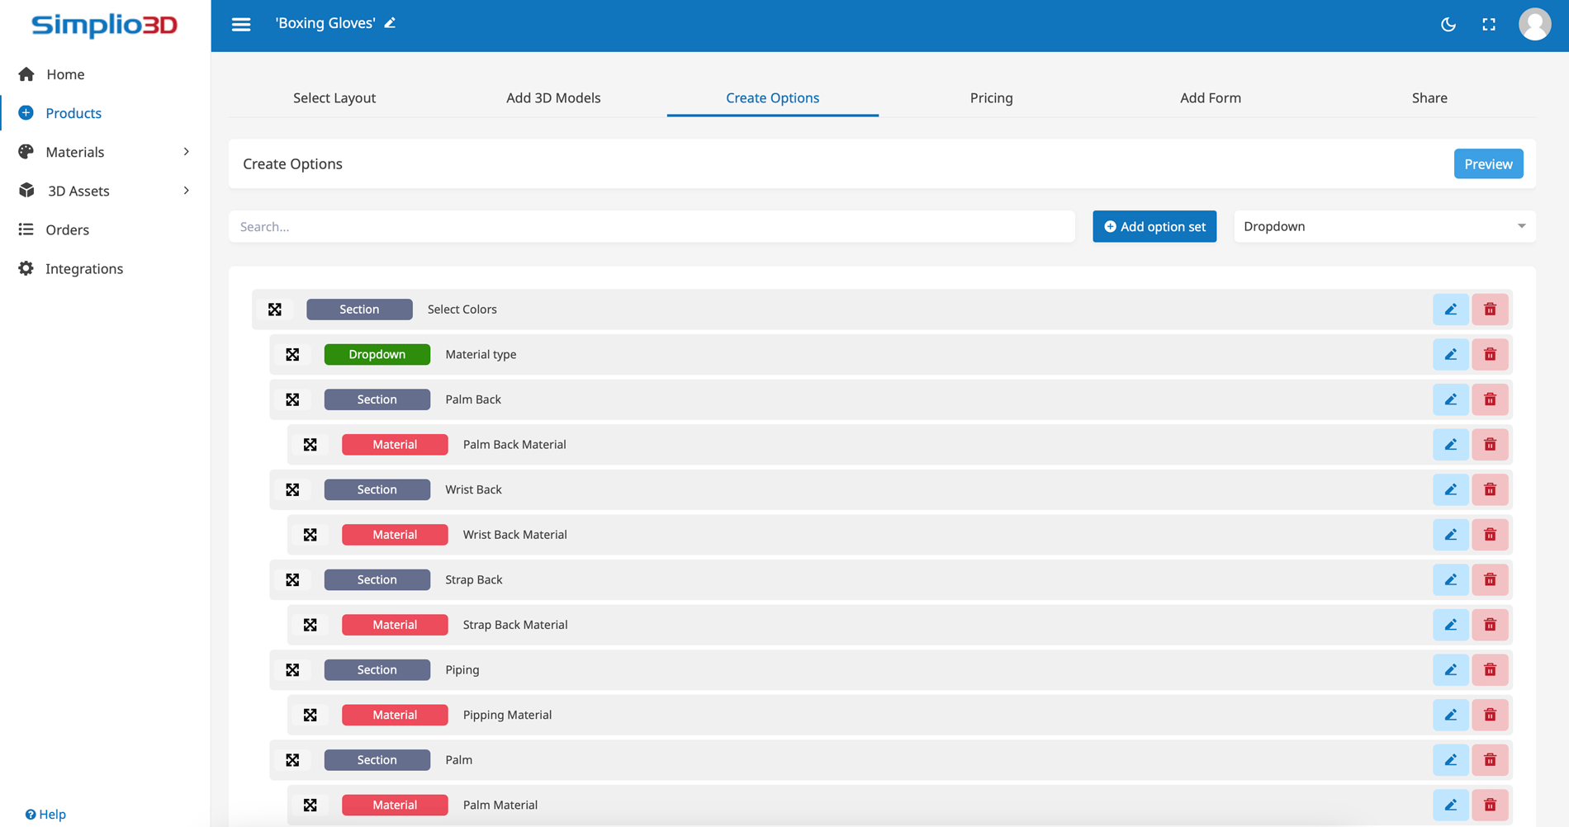Go to the Add 3D Models tab

pos(553,97)
